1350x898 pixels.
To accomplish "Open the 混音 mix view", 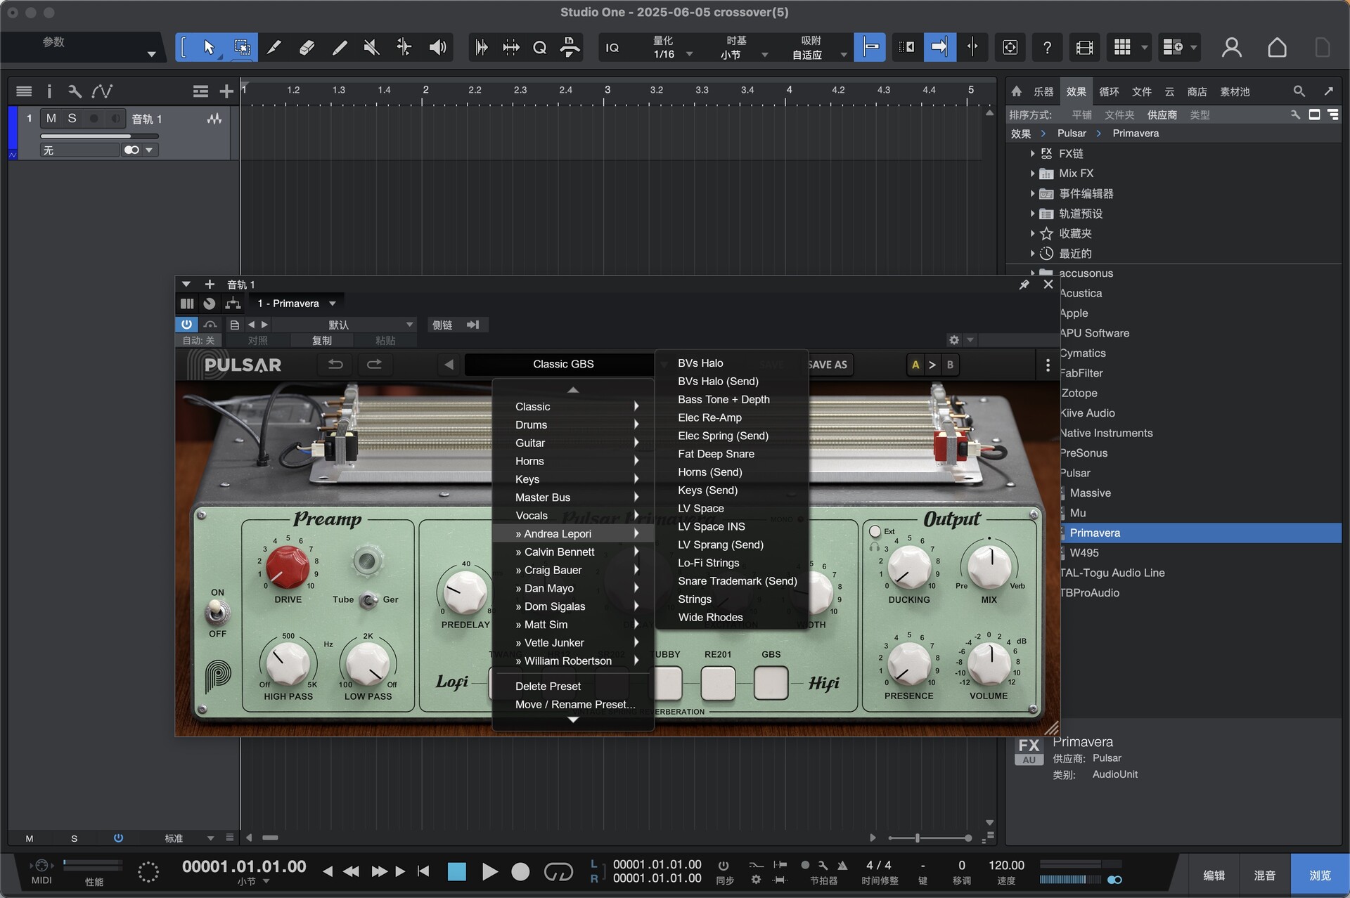I will (1264, 875).
